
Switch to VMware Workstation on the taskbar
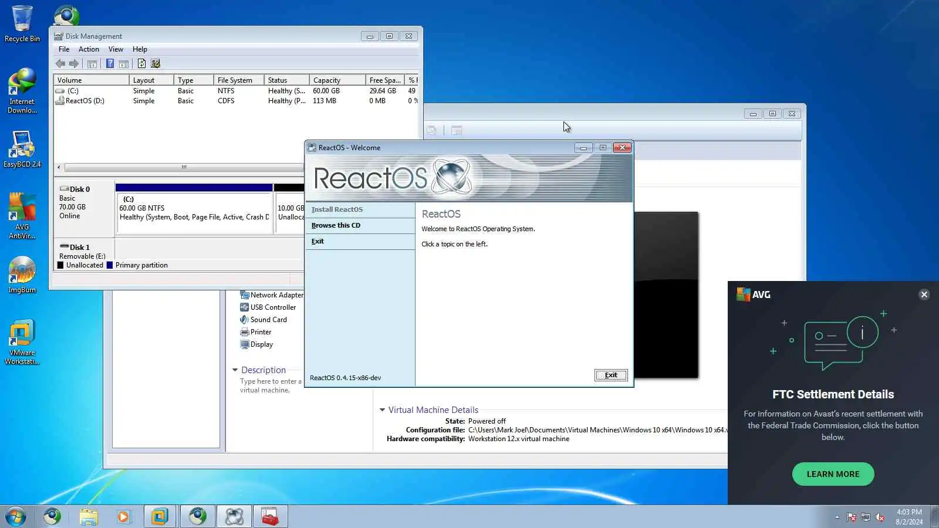tap(160, 516)
